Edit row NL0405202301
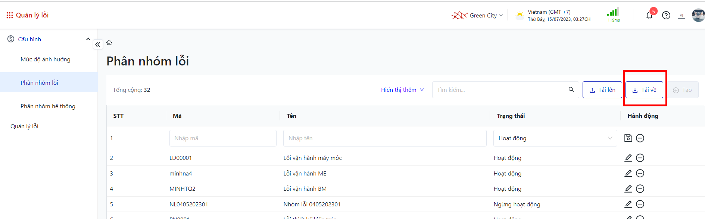Image resolution: width=705 pixels, height=219 pixels. point(628,204)
